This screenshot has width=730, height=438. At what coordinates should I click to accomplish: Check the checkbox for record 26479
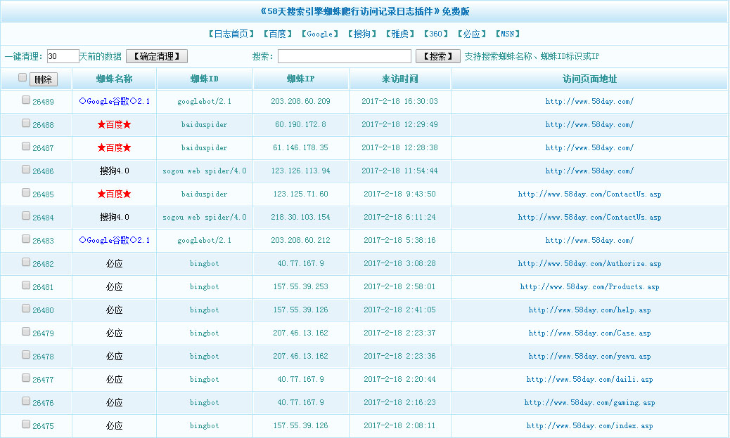[x=26, y=331]
